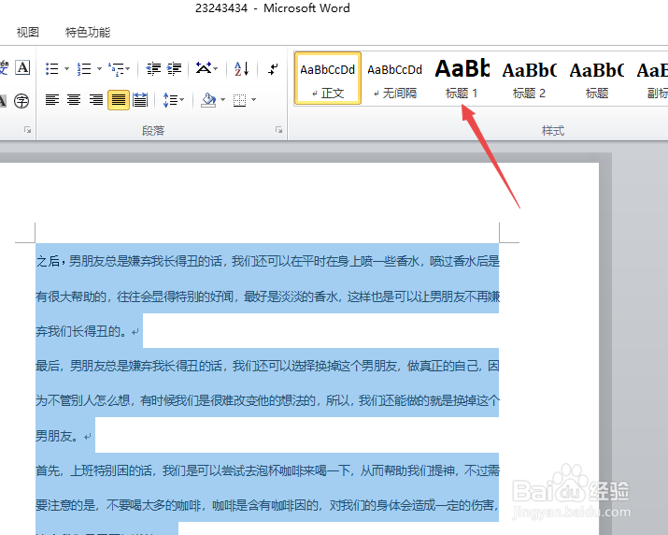The height and width of the screenshot is (535, 668).
Task: Apply the 副标题 style
Action: pos(651,79)
